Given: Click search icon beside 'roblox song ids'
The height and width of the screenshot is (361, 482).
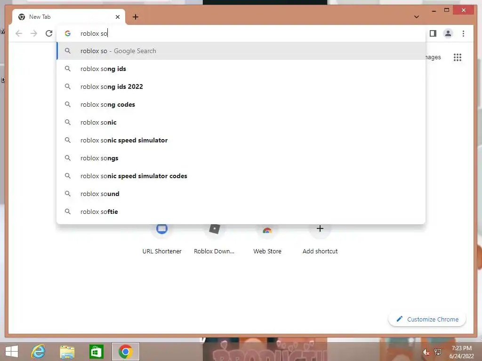Looking at the screenshot, I should pos(68,69).
